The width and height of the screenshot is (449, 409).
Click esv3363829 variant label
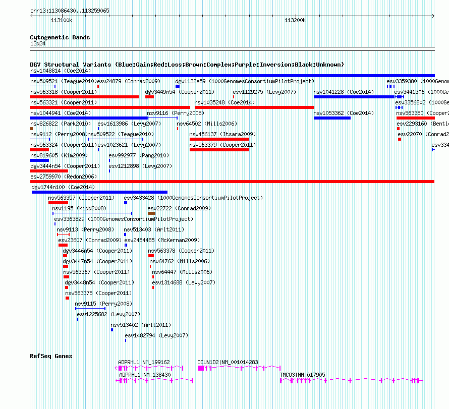(124, 219)
